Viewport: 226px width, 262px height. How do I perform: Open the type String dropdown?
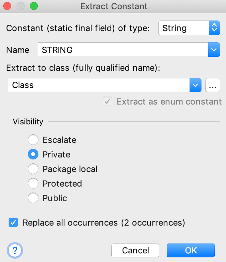point(189,28)
